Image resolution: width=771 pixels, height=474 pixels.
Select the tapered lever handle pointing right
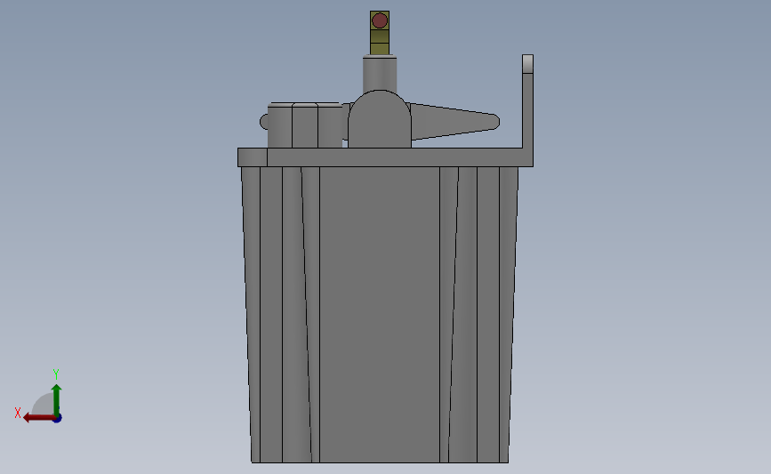click(x=454, y=122)
